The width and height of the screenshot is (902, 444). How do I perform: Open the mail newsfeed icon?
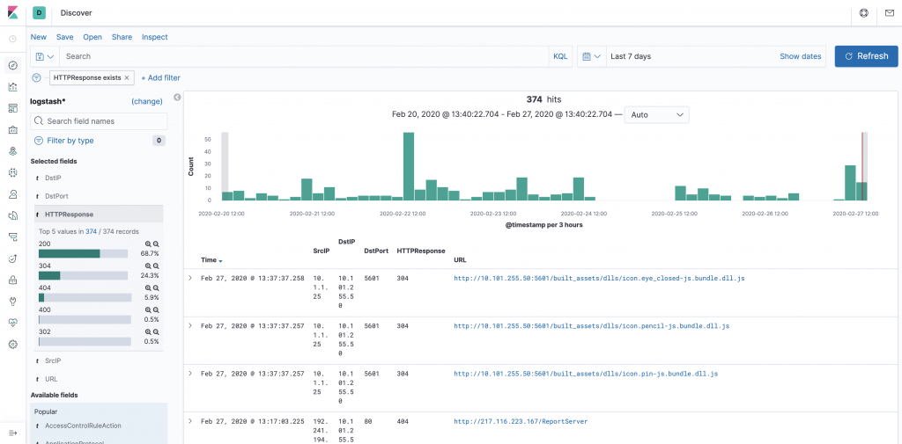click(890, 12)
